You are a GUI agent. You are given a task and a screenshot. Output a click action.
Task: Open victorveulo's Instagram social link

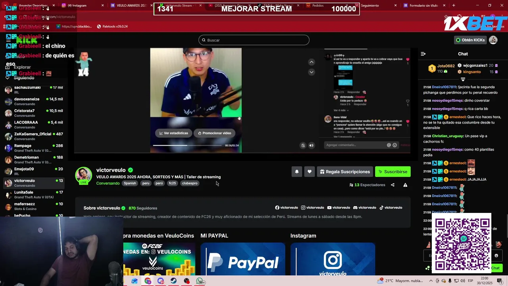point(312,207)
